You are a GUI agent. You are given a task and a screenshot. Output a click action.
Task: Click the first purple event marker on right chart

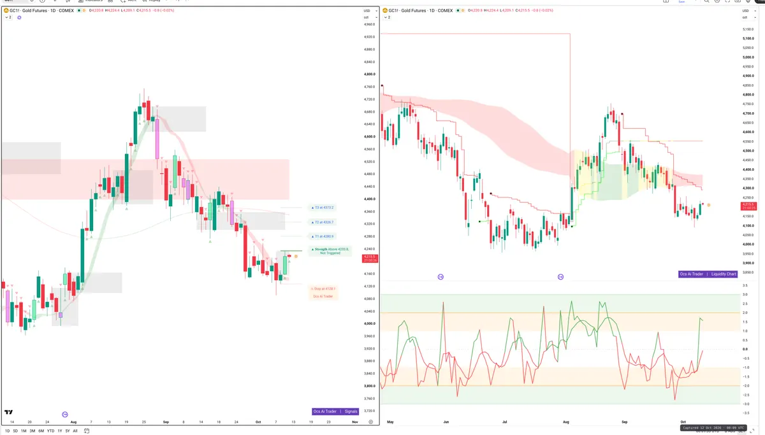coord(441,277)
